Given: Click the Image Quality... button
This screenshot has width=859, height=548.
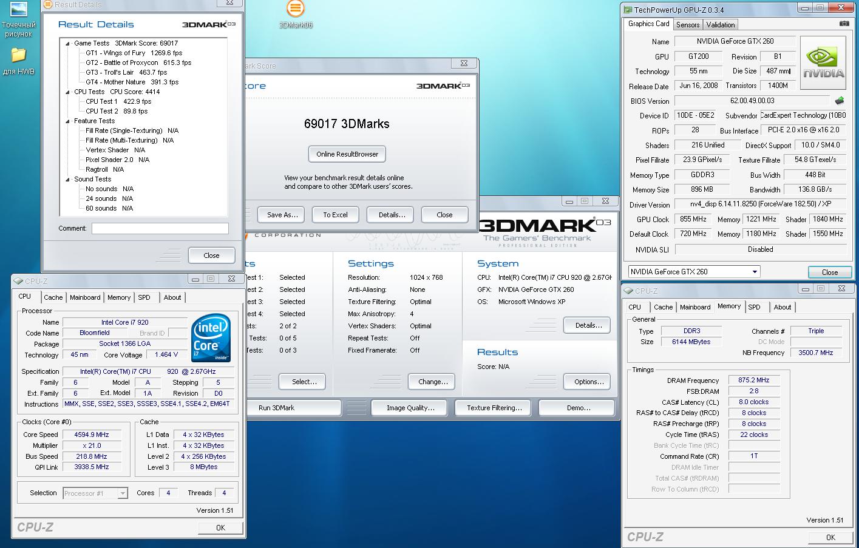Looking at the screenshot, I should (410, 408).
